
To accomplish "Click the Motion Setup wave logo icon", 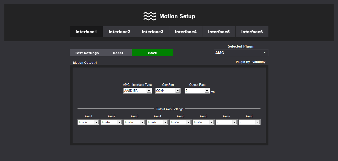I will click(x=150, y=16).
